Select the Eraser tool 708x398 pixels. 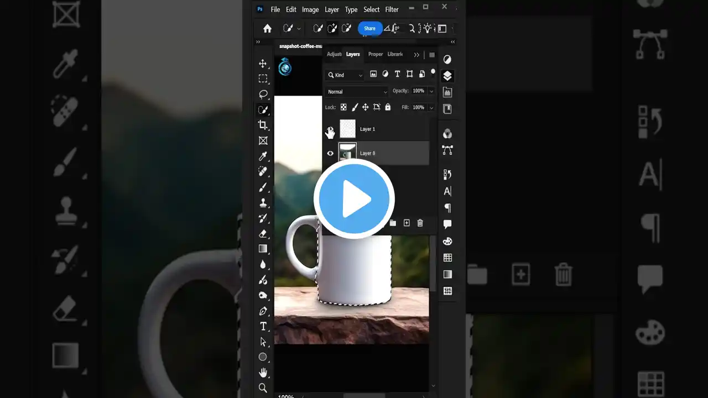263,234
